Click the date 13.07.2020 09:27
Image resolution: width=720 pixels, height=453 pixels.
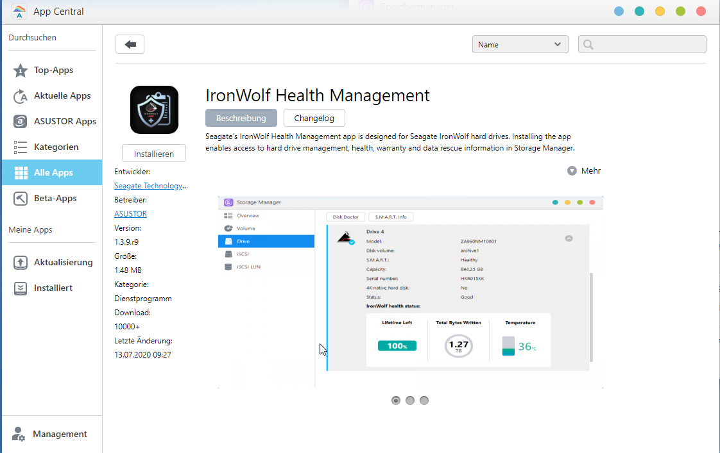point(143,355)
